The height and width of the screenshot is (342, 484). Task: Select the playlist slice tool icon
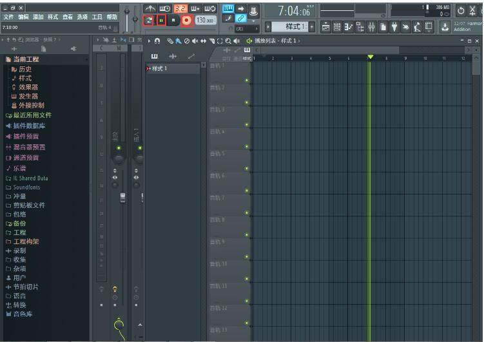212,41
